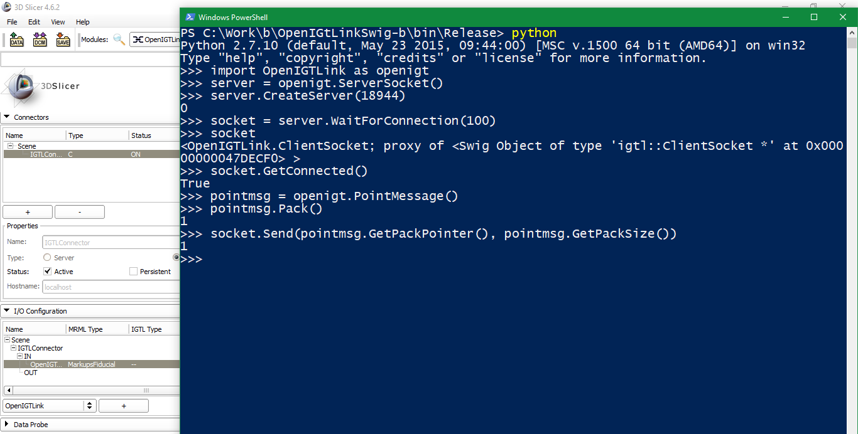The image size is (858, 434).
Task: Enable the Persistent checkbox
Action: pyautogui.click(x=133, y=272)
